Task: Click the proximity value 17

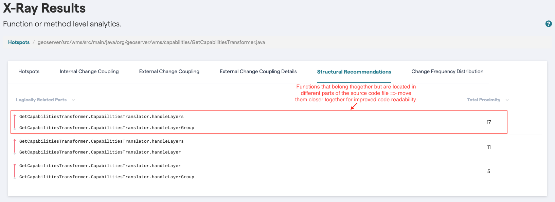Action: click(x=489, y=122)
